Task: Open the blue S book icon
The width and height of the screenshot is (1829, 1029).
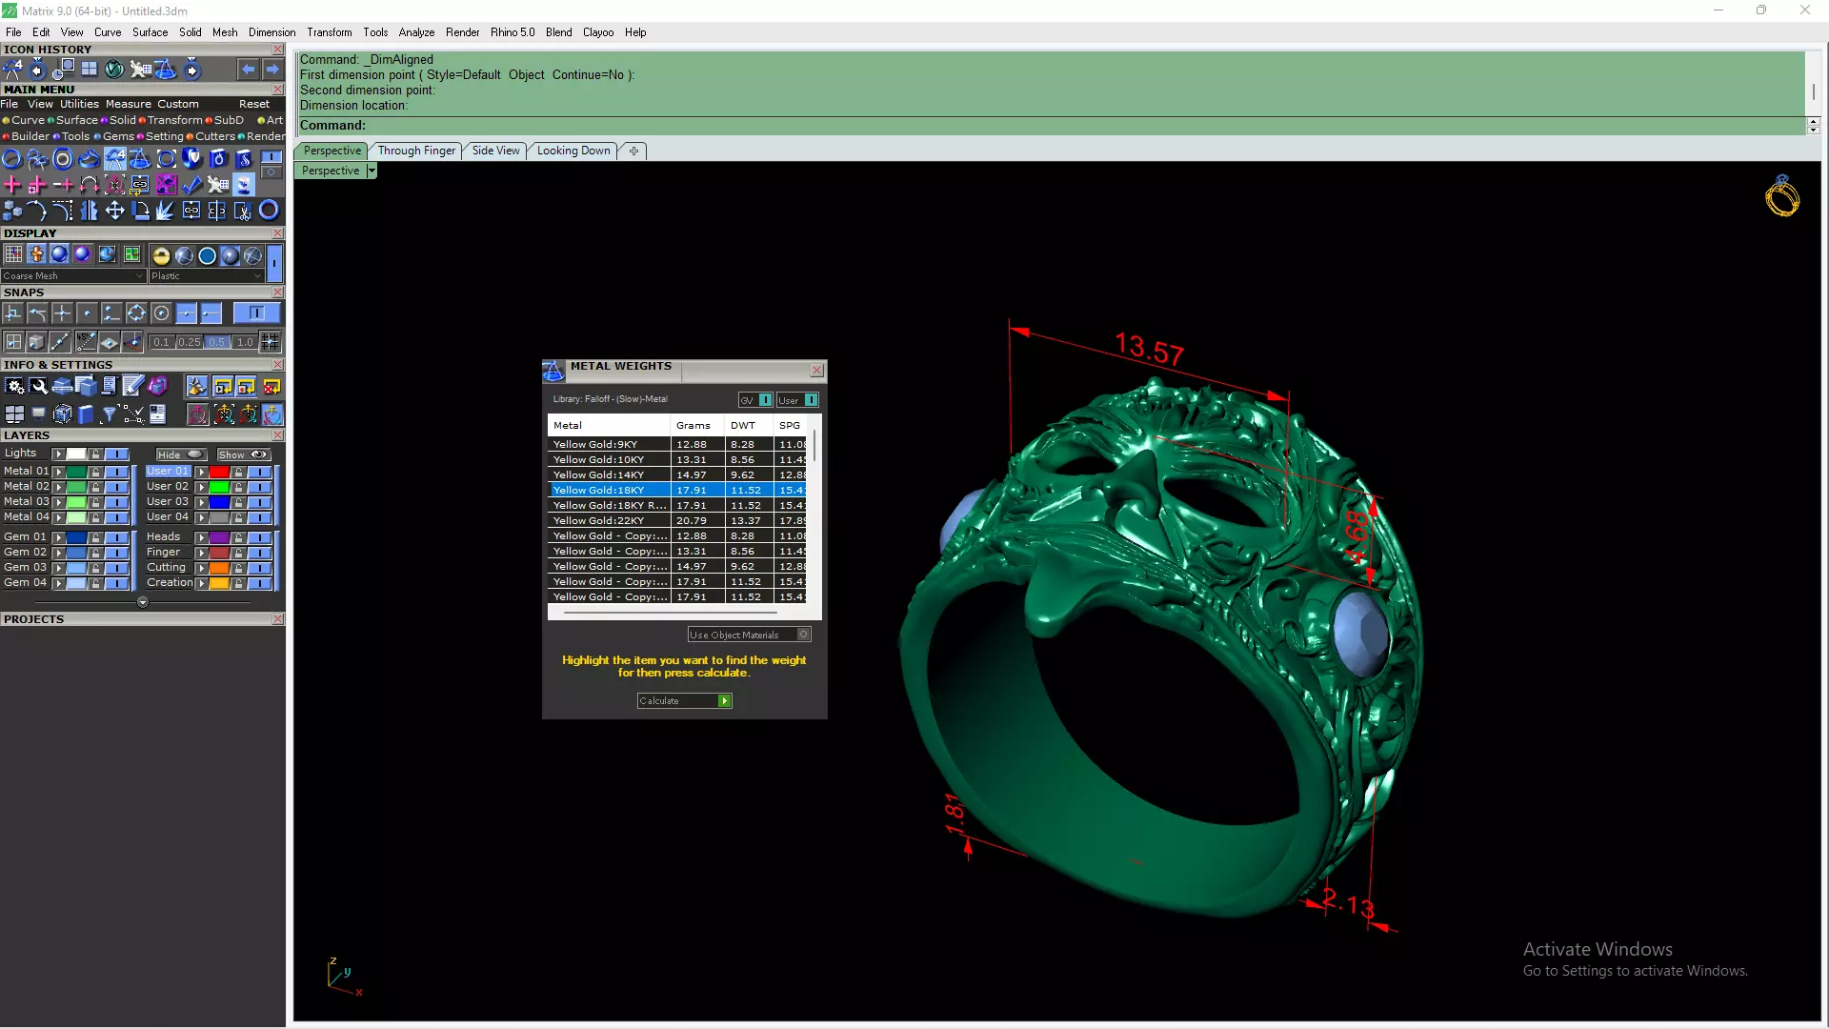Action: (244, 158)
